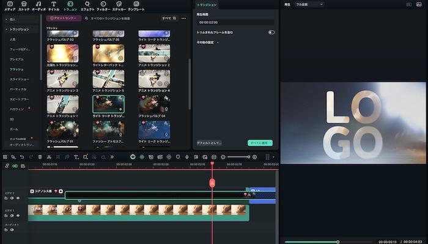Click the trash delete icon in timeline toolbar
This screenshot has width=428, height=244.
coord(40,157)
